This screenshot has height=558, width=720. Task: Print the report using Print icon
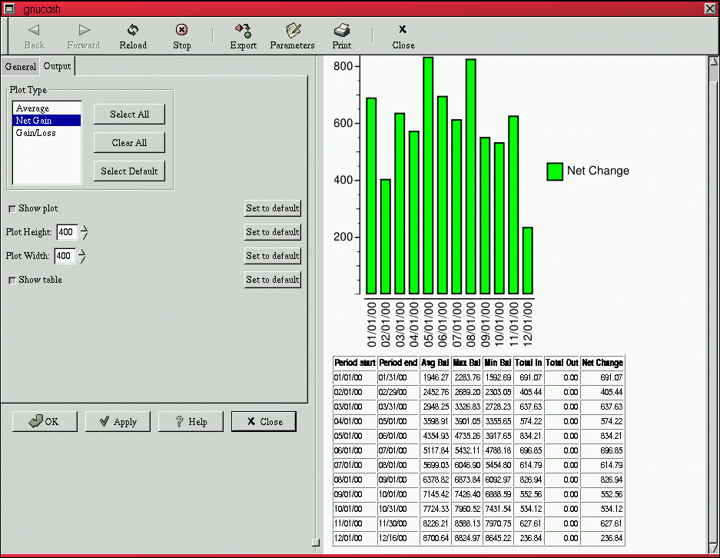tap(342, 31)
